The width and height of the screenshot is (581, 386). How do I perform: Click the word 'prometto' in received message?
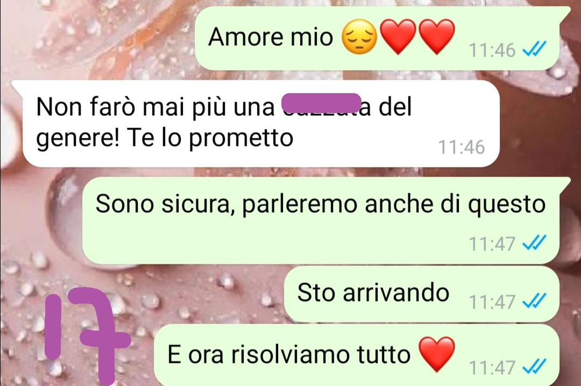[241, 139]
